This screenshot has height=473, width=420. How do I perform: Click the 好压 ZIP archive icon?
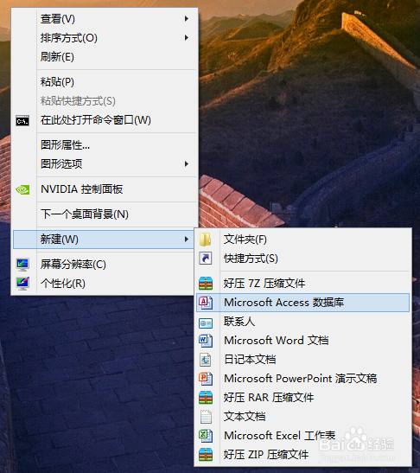[x=206, y=455]
